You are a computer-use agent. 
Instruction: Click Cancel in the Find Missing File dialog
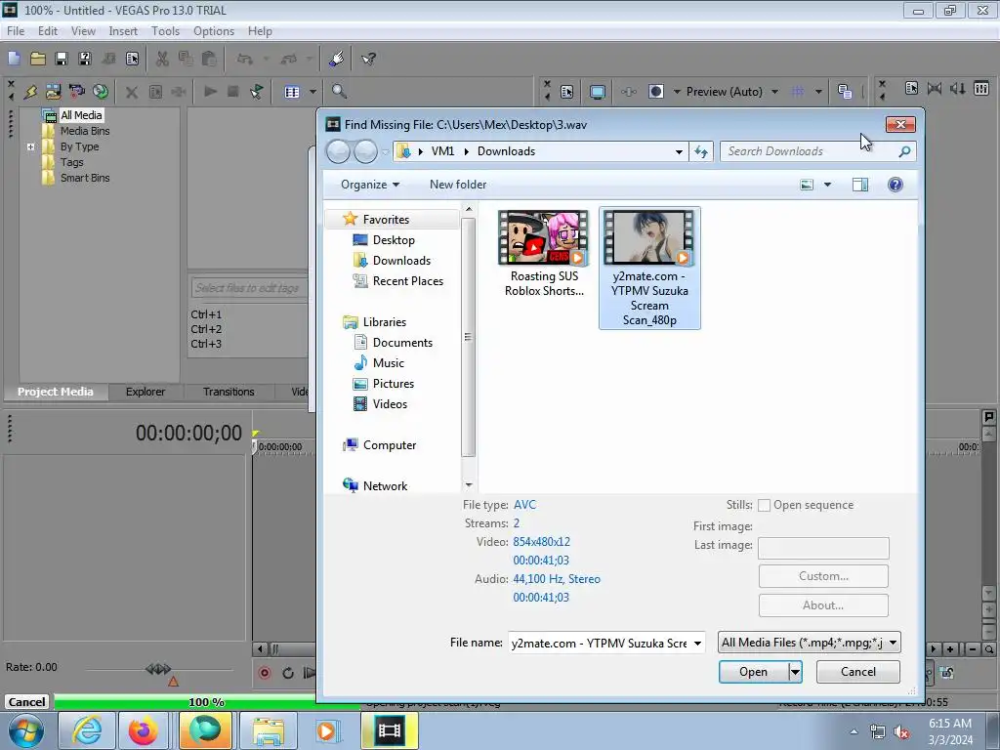(857, 672)
